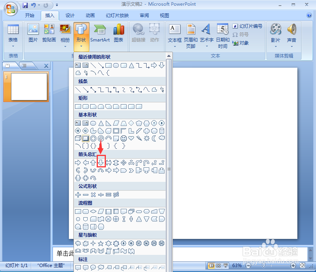This screenshot has height=272, width=316.
Task: Switch to slide sorter view
Action: click(x=218, y=266)
